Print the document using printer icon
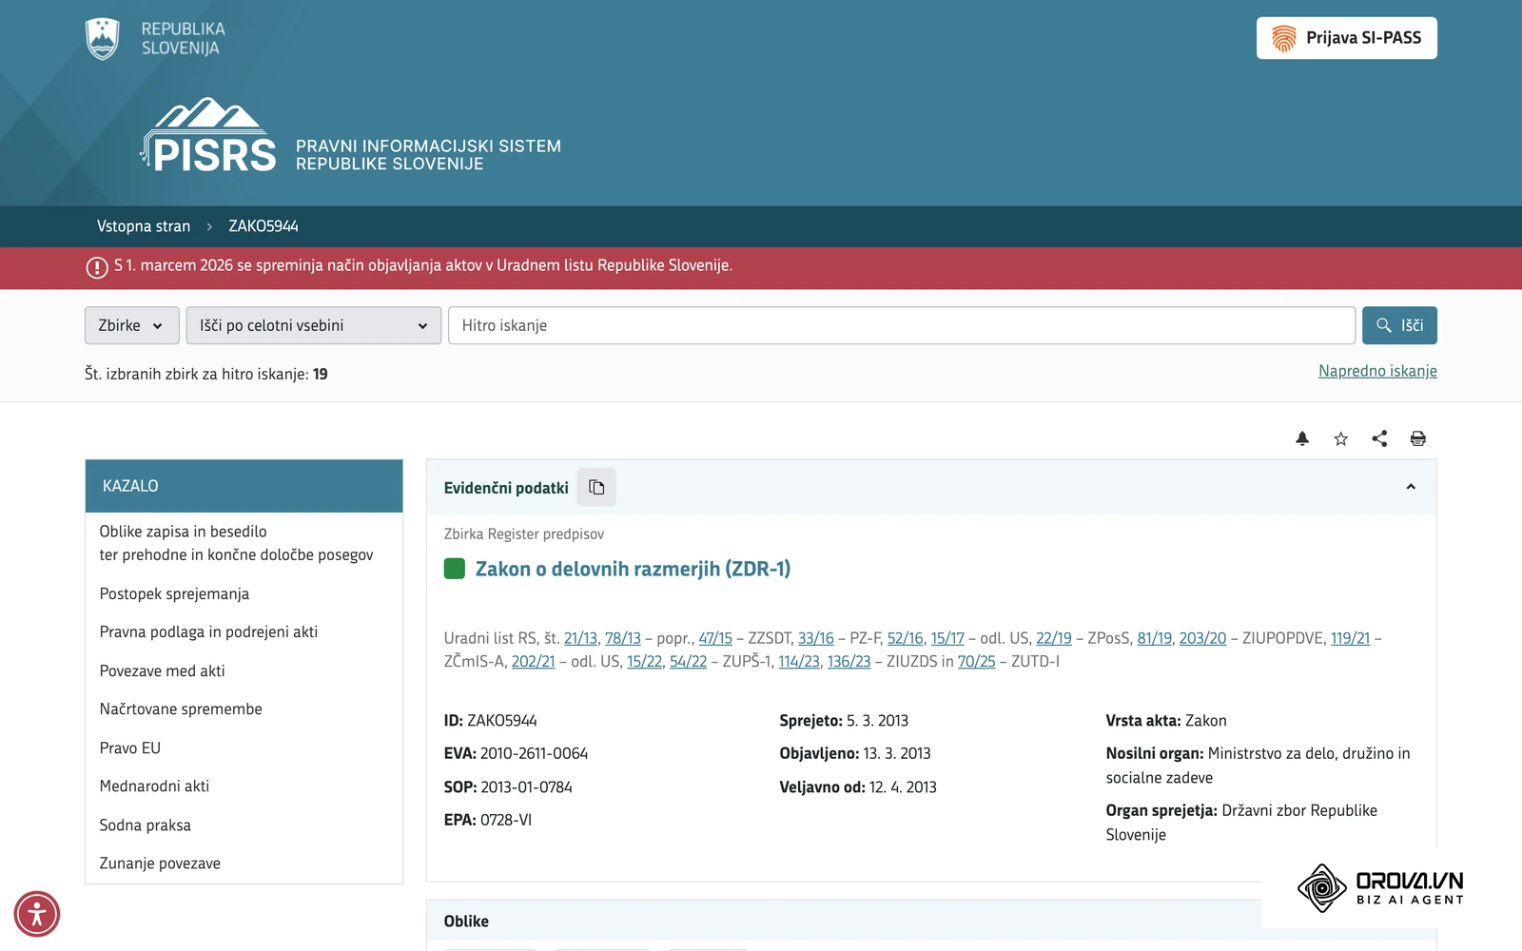This screenshot has width=1522, height=951. click(1418, 438)
